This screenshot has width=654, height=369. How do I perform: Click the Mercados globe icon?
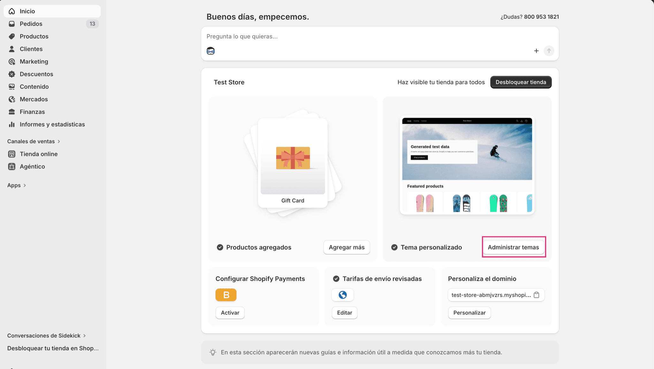[12, 99]
